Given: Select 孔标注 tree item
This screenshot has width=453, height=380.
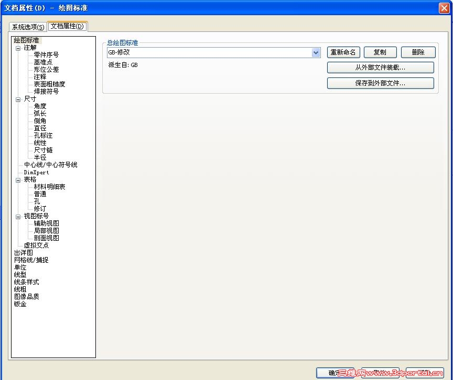Looking at the screenshot, I should [43, 136].
